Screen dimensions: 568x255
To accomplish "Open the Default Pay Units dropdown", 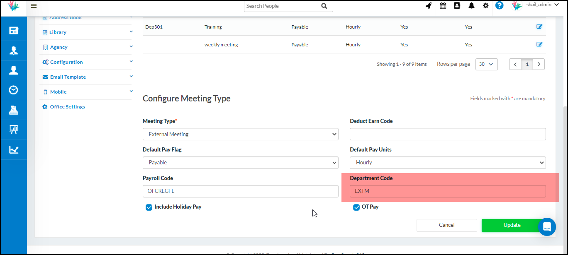I will click(x=447, y=163).
